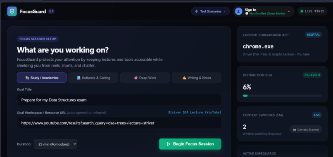Image resolution: width=333 pixels, height=157 pixels.
Task: Open the Duration 25 min (Pomodoro) dropdown
Action: click(55, 144)
